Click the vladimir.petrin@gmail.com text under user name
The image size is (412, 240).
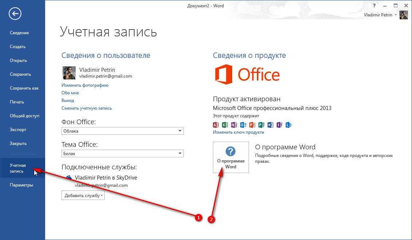click(x=106, y=76)
